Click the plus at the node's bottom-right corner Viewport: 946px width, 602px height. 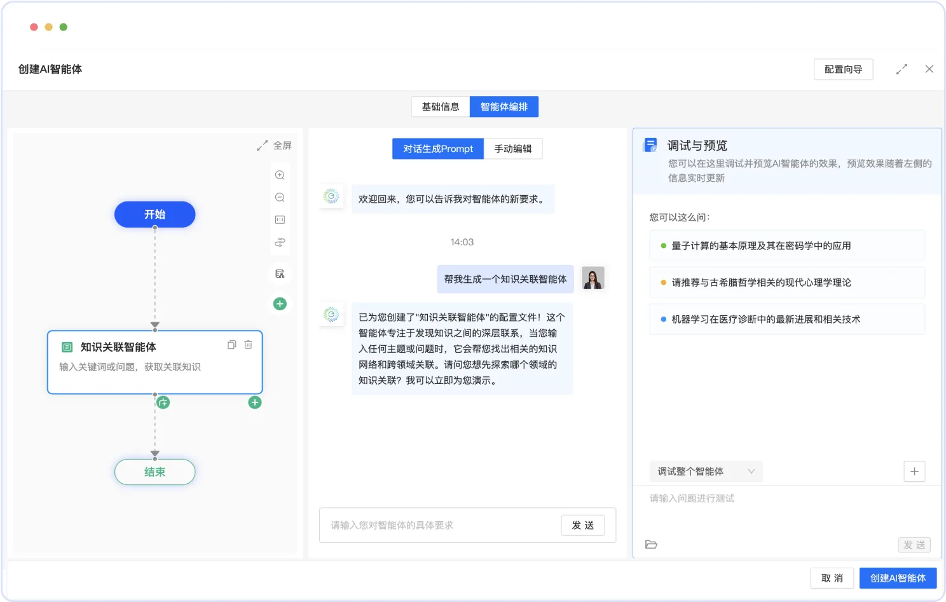(255, 402)
